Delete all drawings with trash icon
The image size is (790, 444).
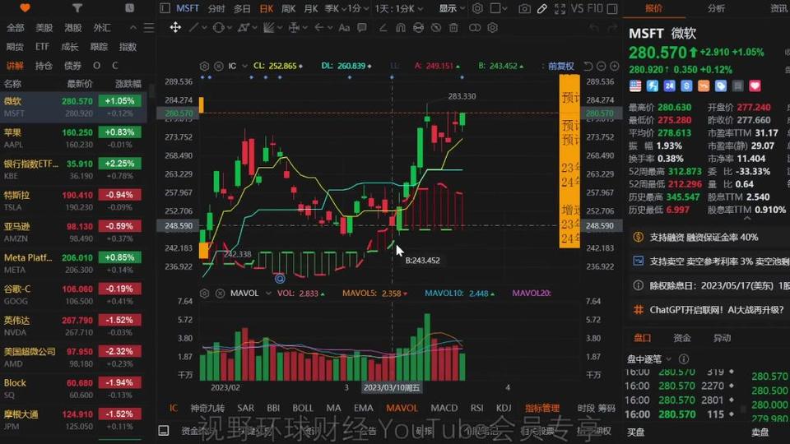click(x=453, y=28)
